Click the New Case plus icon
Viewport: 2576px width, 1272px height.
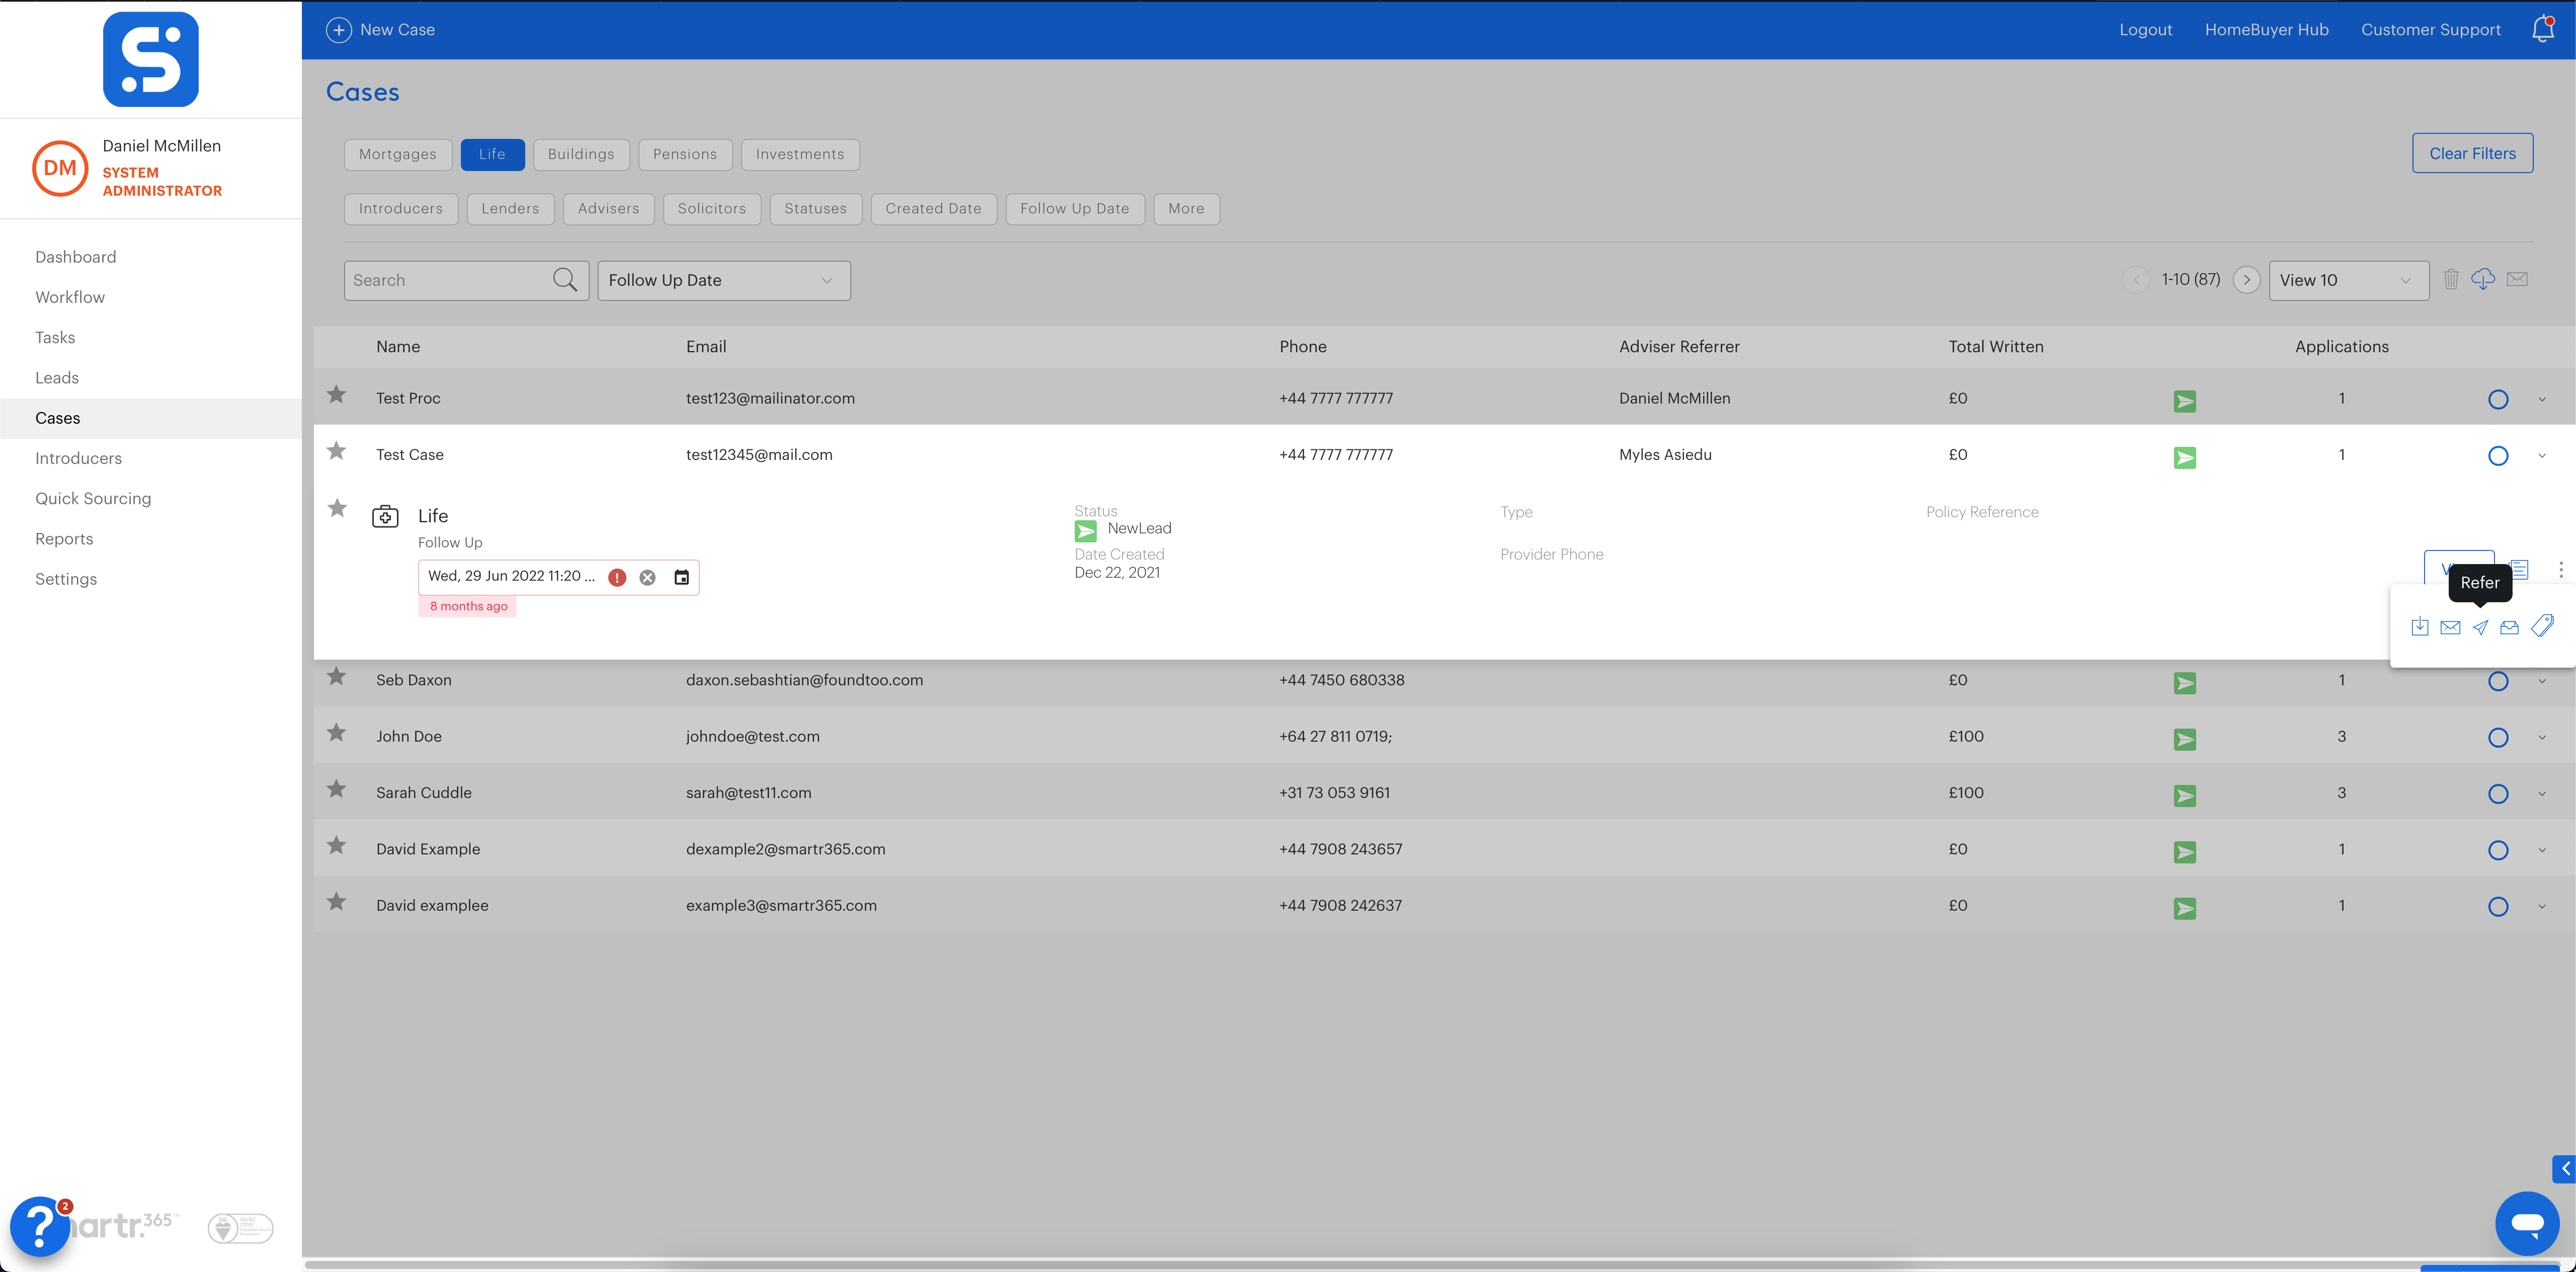339,30
